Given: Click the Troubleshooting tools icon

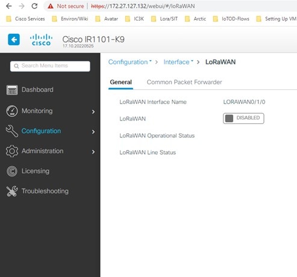Looking at the screenshot, I should point(12,191).
